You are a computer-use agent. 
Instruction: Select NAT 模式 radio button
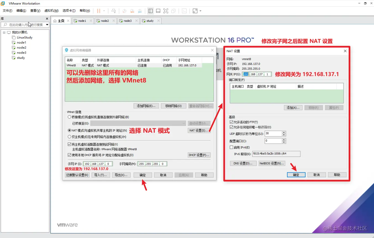[x=69, y=130]
